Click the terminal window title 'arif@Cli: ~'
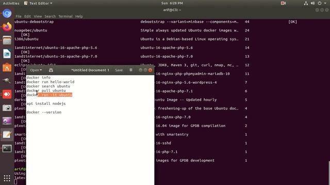Viewport: 330px width, 185px height. click(x=172, y=10)
